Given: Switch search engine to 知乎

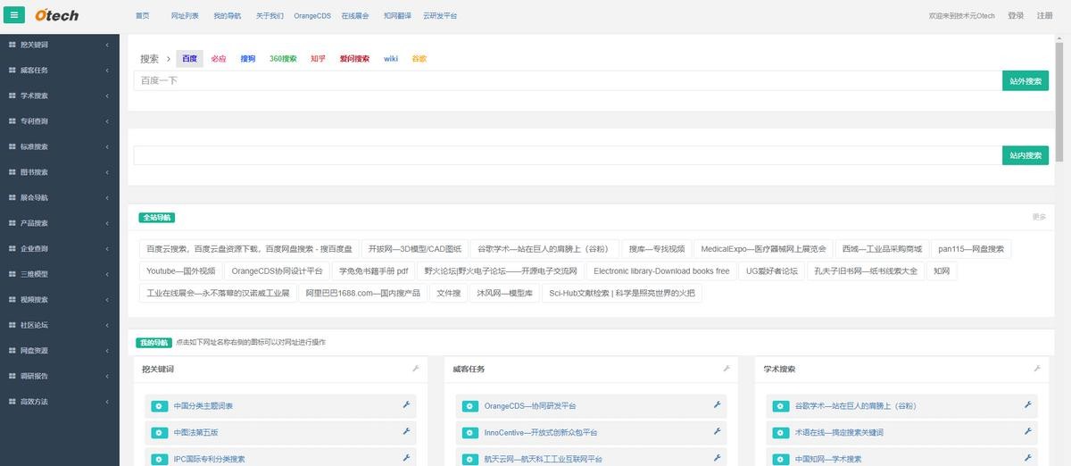Looking at the screenshot, I should tap(318, 59).
